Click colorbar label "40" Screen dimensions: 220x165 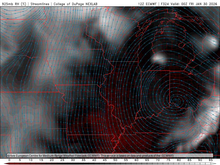tap(94, 160)
